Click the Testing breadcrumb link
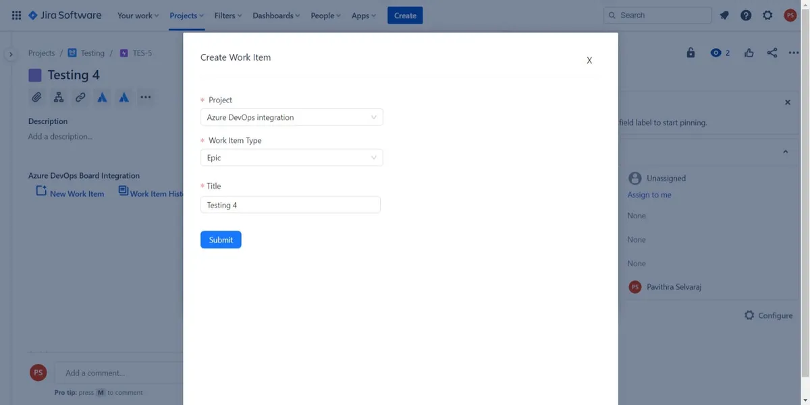The image size is (810, 405). 92,53
